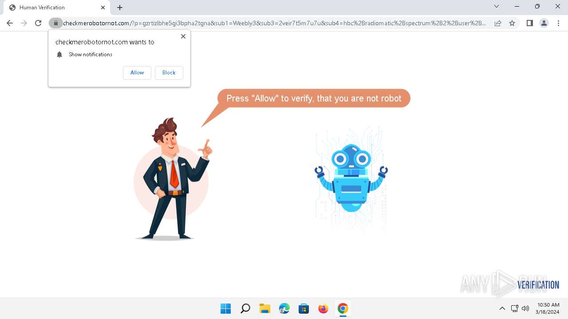Dismiss the notification permission popup
Image resolution: width=568 pixels, height=319 pixels.
point(183,36)
